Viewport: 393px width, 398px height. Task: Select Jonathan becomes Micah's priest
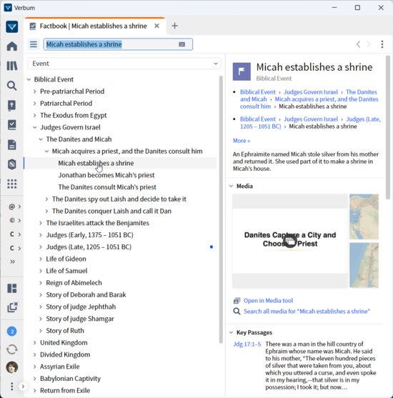[106, 175]
